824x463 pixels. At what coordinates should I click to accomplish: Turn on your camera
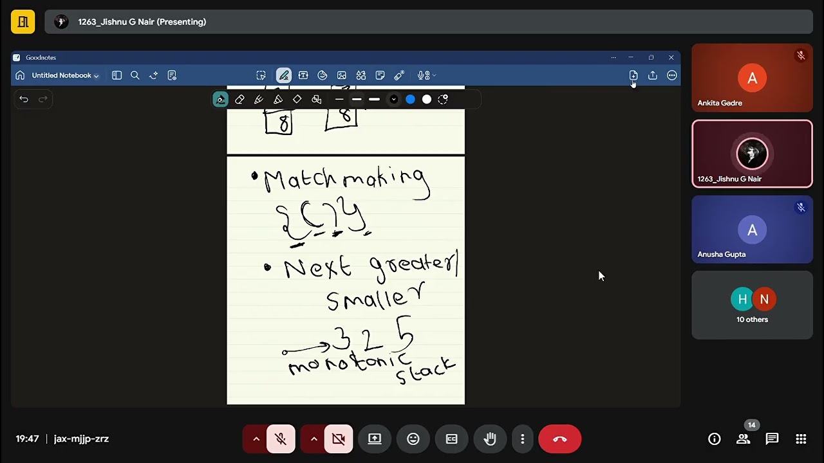[339, 439]
